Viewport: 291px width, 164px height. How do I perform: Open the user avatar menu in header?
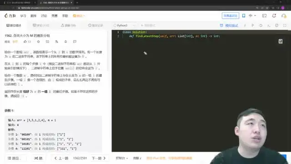coord(284,16)
